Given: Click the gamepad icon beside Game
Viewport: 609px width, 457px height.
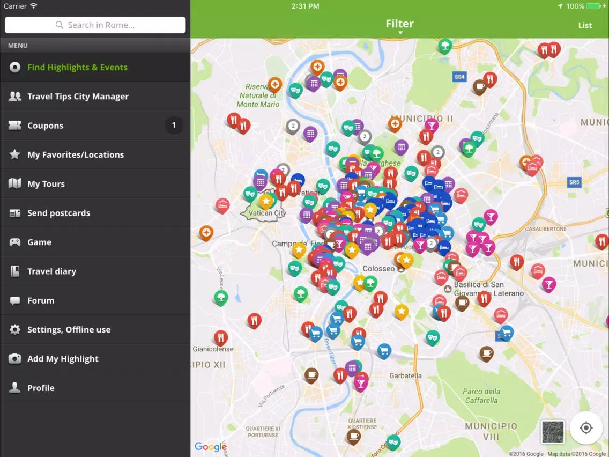Looking at the screenshot, I should pyautogui.click(x=15, y=242).
